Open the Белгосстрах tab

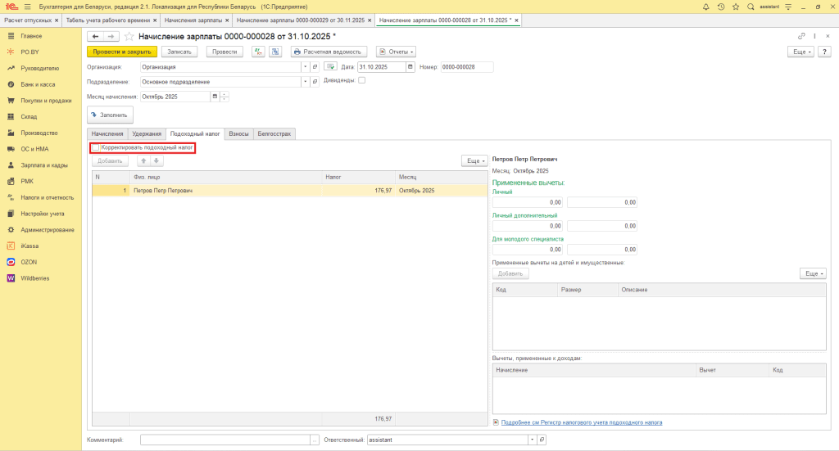[x=274, y=133]
